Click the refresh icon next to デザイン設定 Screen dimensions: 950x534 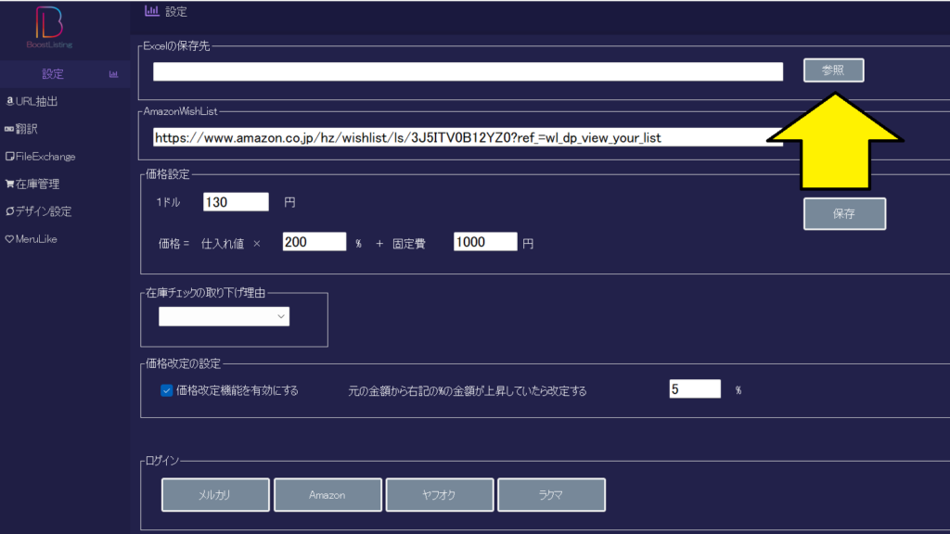coord(9,211)
